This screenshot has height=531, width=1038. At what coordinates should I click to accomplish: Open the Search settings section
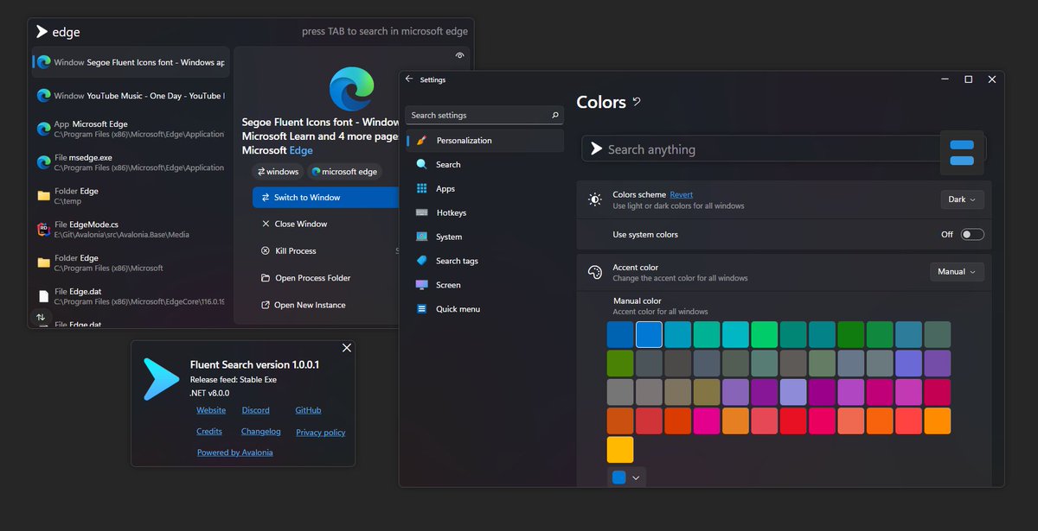(x=484, y=164)
